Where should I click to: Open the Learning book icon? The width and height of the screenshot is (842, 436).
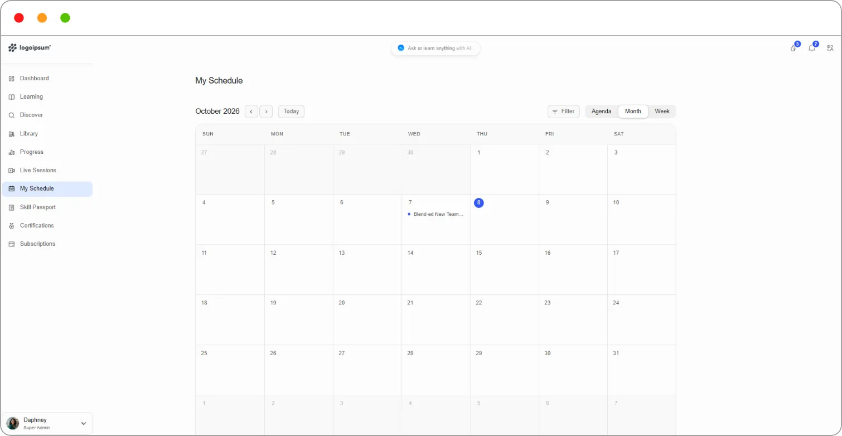12,97
